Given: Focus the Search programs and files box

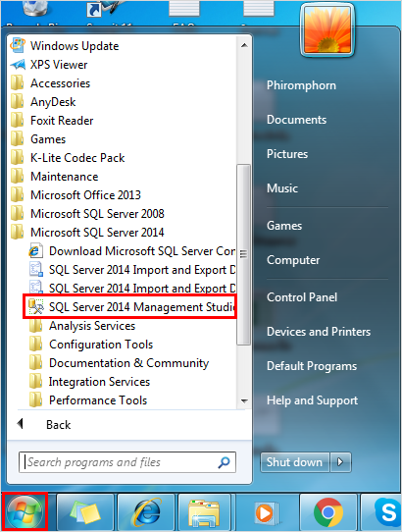Looking at the screenshot, I should (x=127, y=462).
